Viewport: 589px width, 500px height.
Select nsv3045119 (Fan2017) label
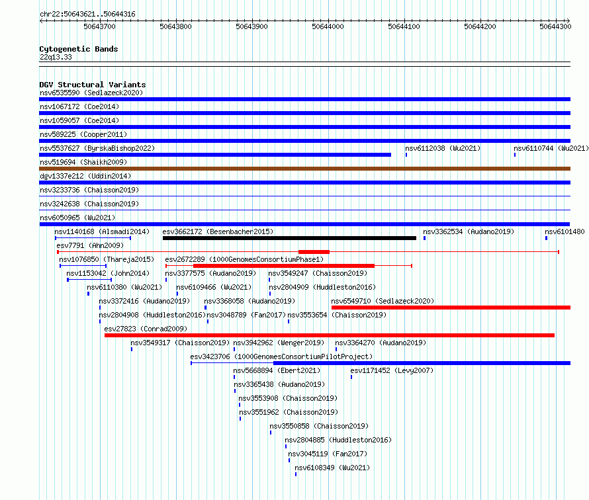tap(328, 454)
